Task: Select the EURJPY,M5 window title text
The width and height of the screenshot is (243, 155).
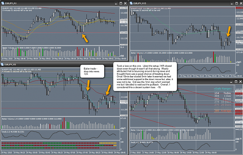Action: pos(10,64)
